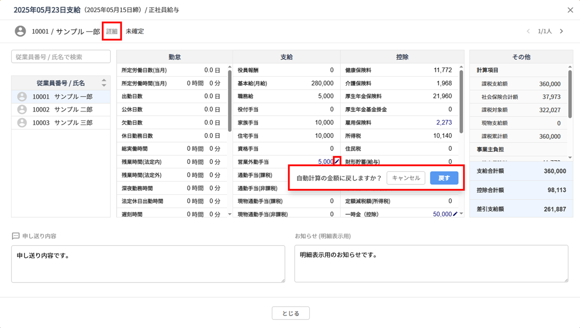580x328 pixels.
Task: Click the 控除 column scrollbar
Action: click(x=461, y=102)
